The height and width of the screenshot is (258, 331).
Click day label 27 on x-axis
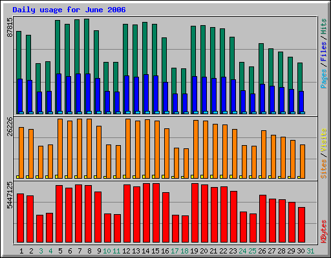click(x=272, y=251)
